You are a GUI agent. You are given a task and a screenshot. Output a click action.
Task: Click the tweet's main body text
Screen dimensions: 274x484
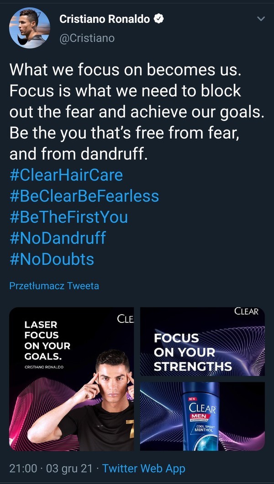137,111
